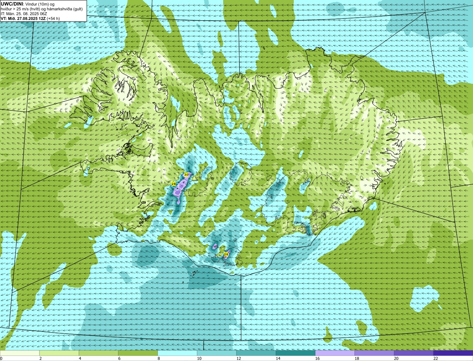This screenshot has height=361, width=473.
Task: Pick the medium green 4–6 m/s legend swatch
Action: (98, 353)
